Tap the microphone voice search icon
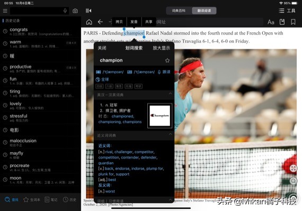The image size is (302, 211). [65, 11]
